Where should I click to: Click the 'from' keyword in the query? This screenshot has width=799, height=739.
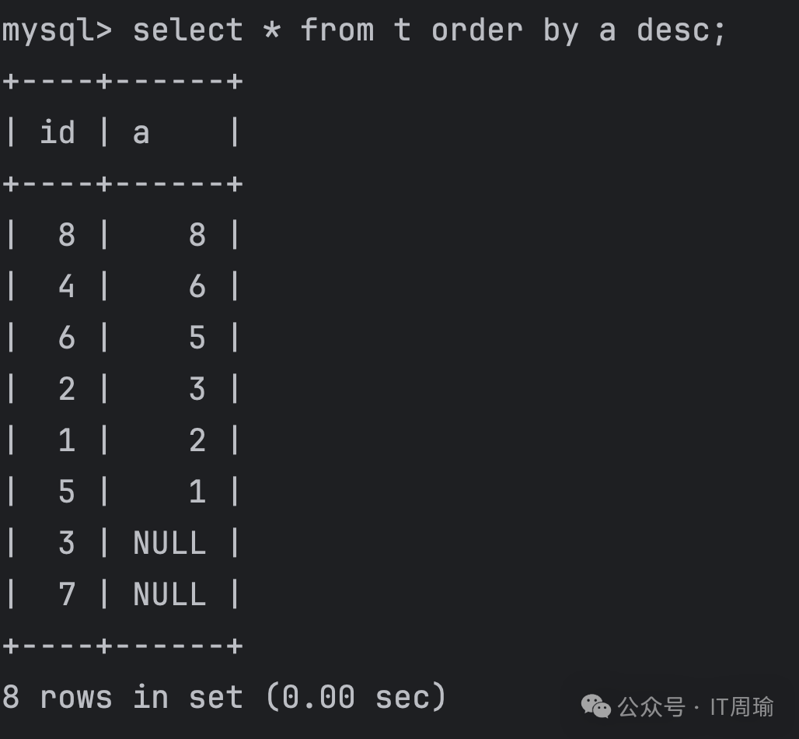point(337,30)
